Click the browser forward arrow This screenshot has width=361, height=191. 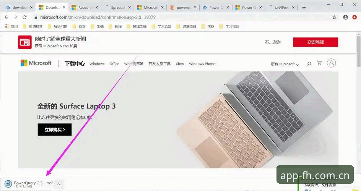15,17
